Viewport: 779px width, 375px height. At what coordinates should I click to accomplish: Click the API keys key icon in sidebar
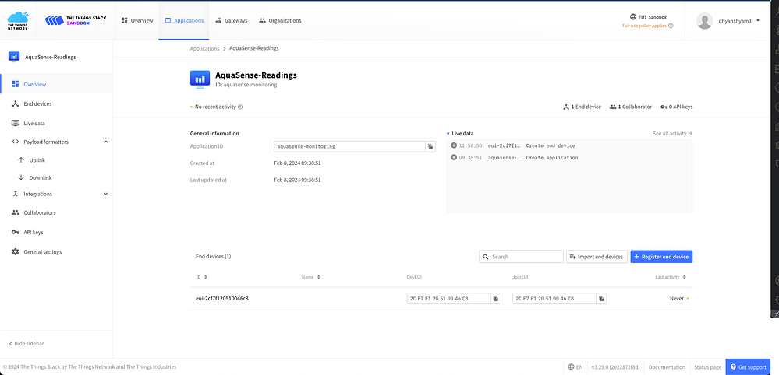coord(15,232)
